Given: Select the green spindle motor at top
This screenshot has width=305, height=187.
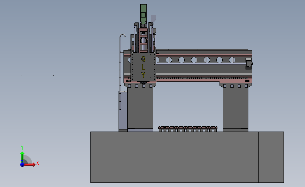Looking at the screenshot, I should tap(144, 14).
